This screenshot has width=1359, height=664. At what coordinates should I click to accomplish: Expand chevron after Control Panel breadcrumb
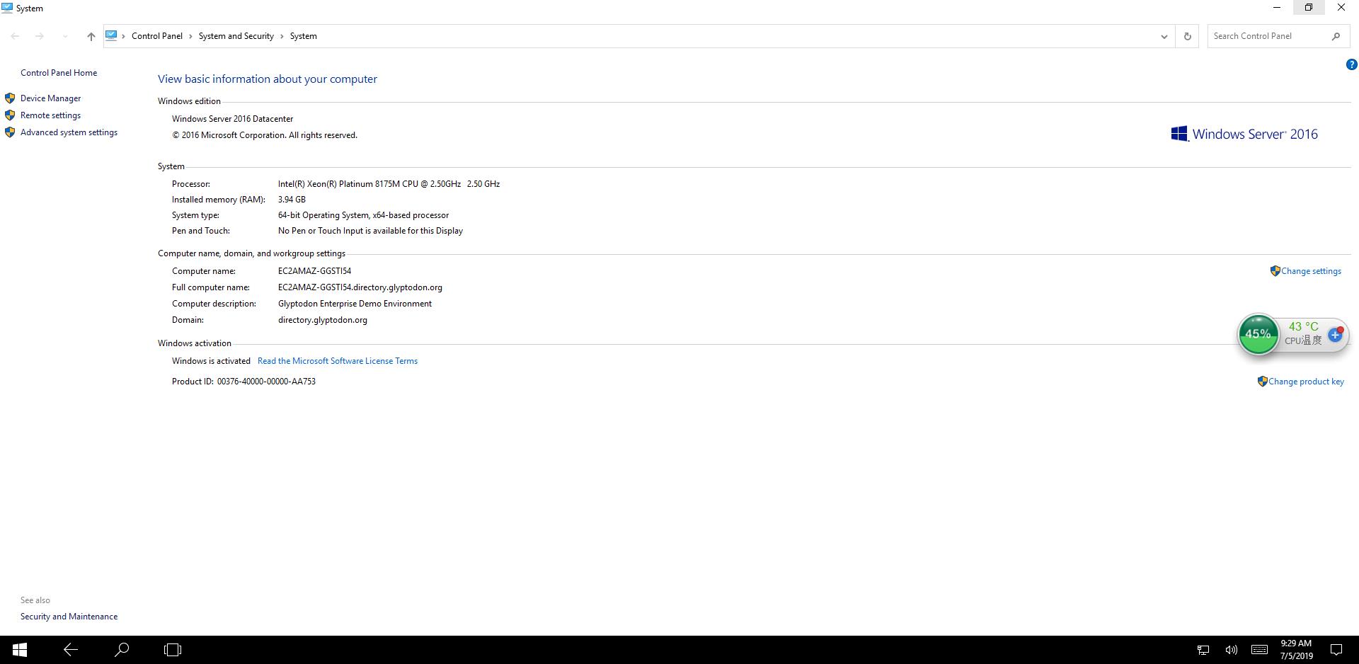click(x=190, y=36)
